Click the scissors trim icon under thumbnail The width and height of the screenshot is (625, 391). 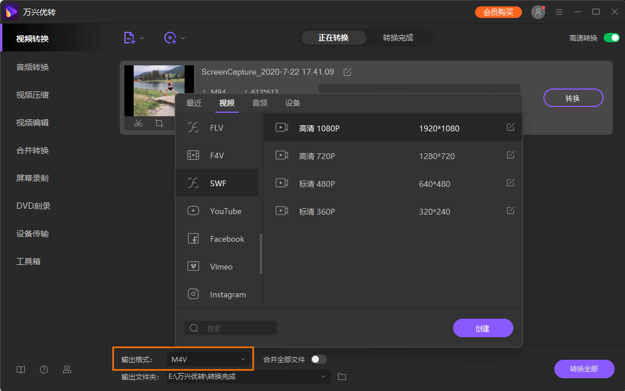138,123
